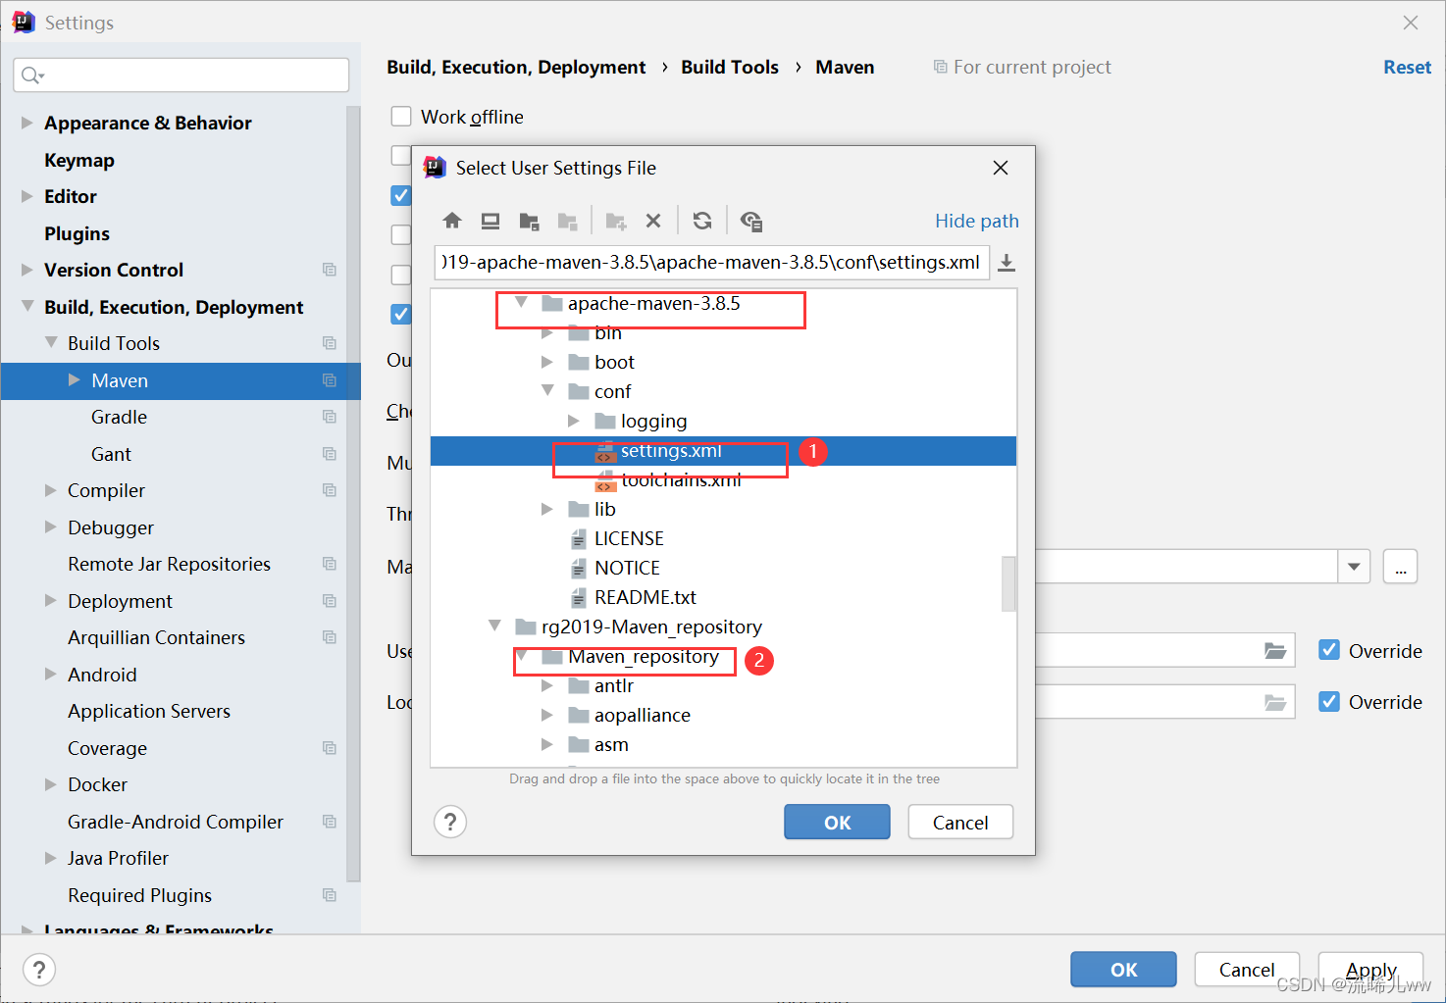Select Gradle under Build Tools
The width and height of the screenshot is (1446, 1003).
pos(119,417)
